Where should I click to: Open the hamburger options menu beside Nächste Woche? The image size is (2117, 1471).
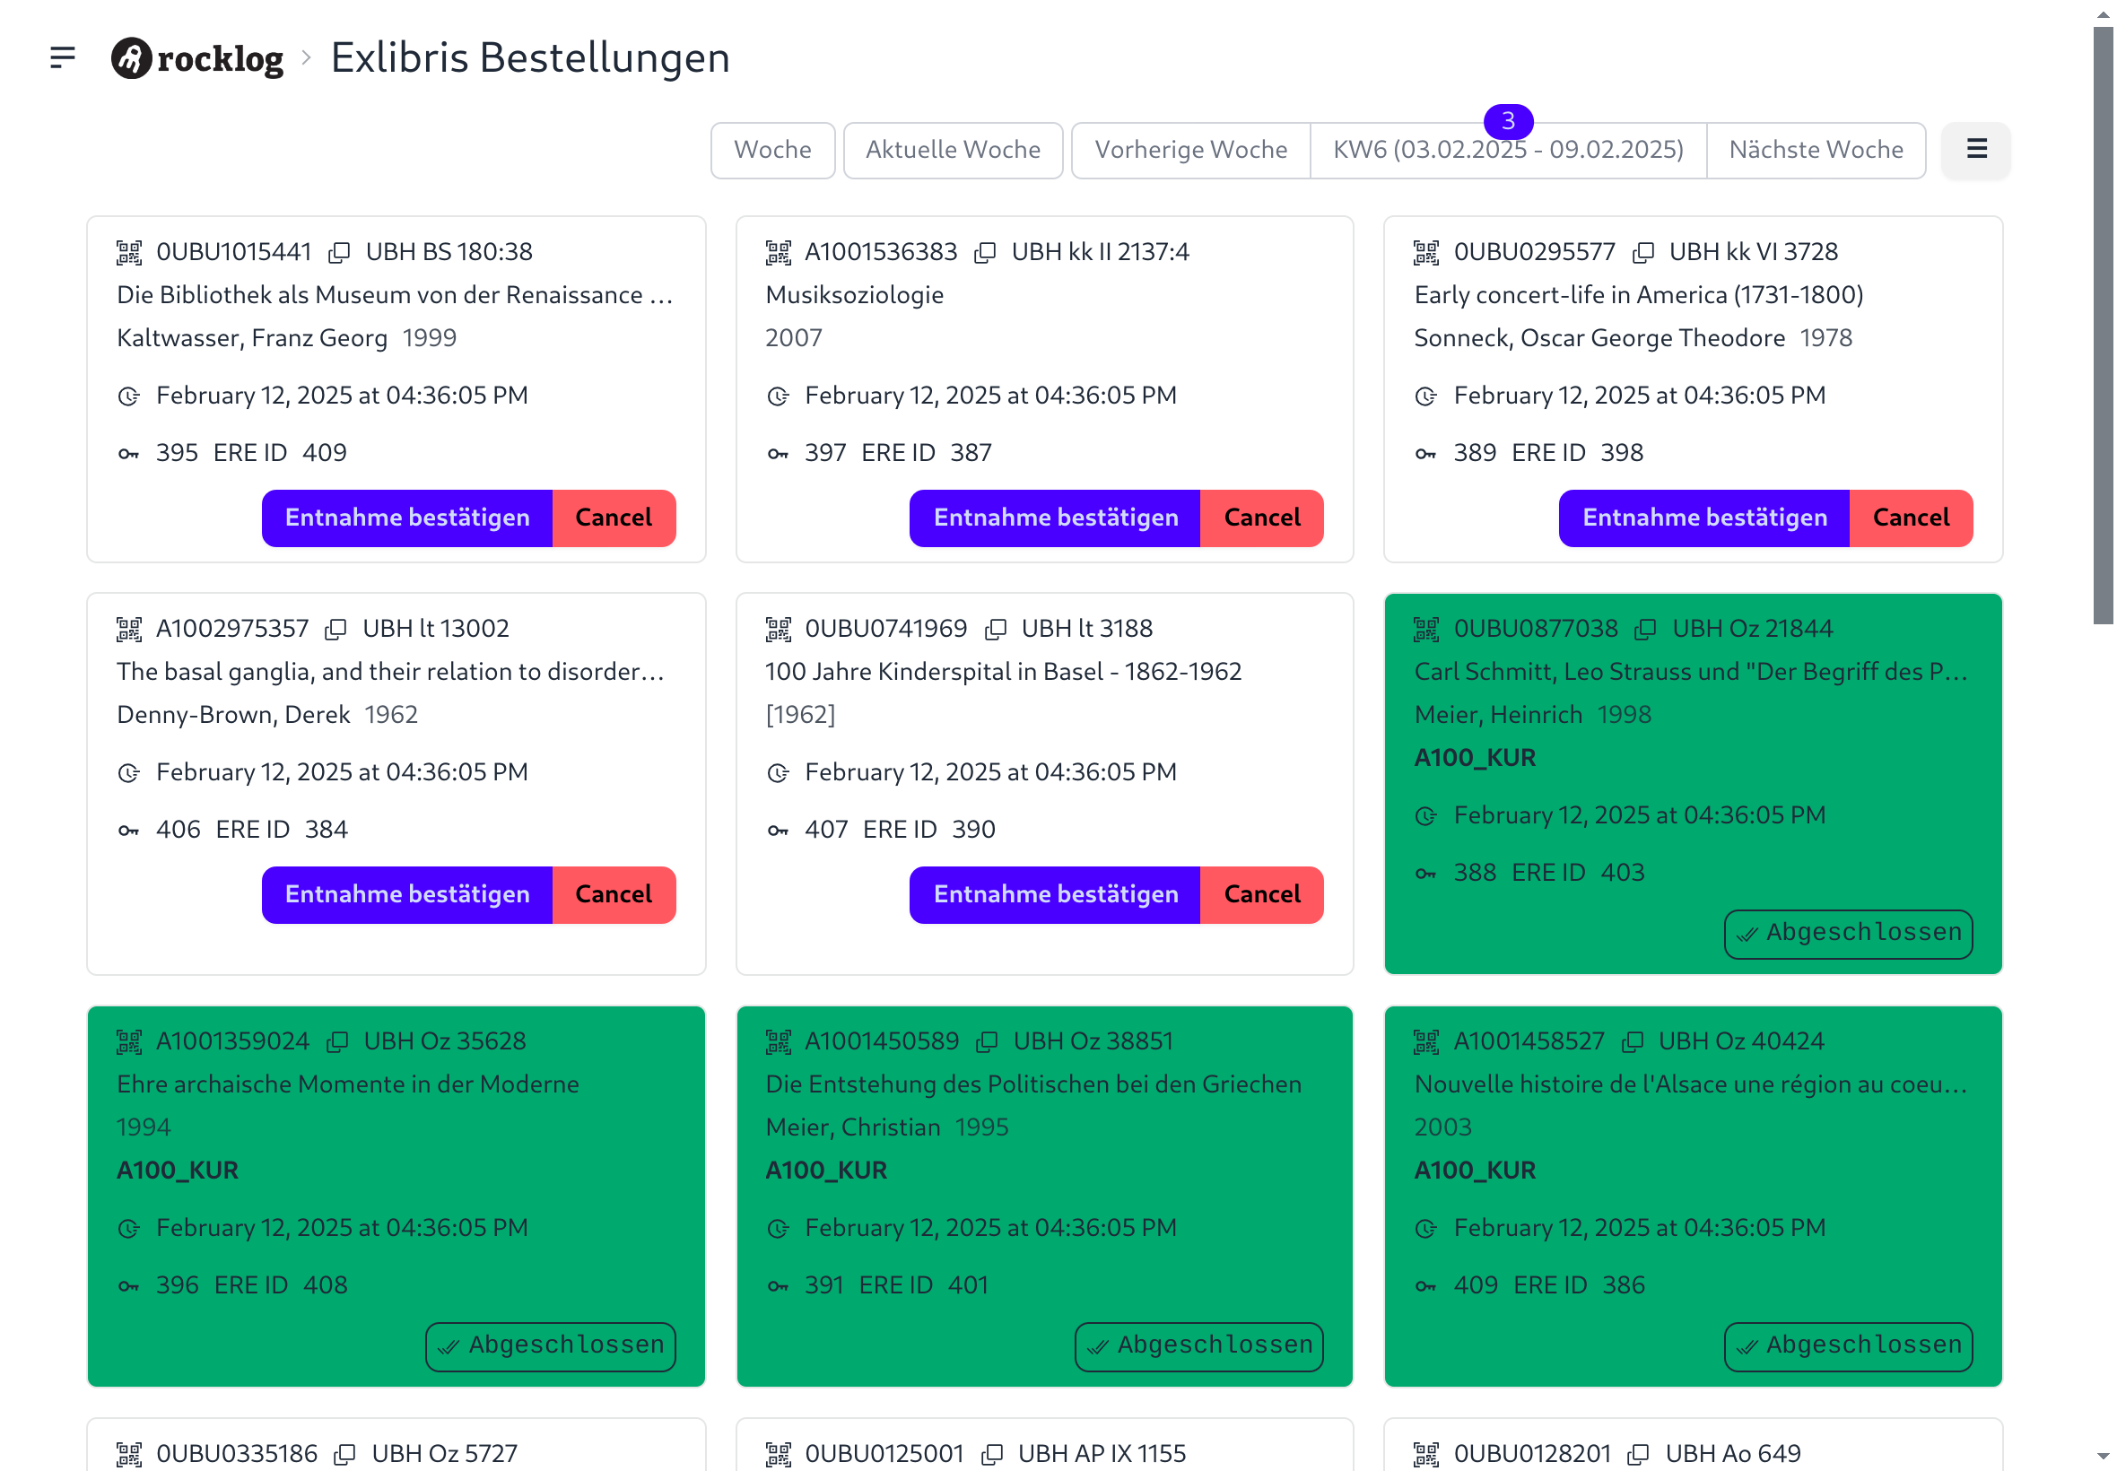[1975, 149]
